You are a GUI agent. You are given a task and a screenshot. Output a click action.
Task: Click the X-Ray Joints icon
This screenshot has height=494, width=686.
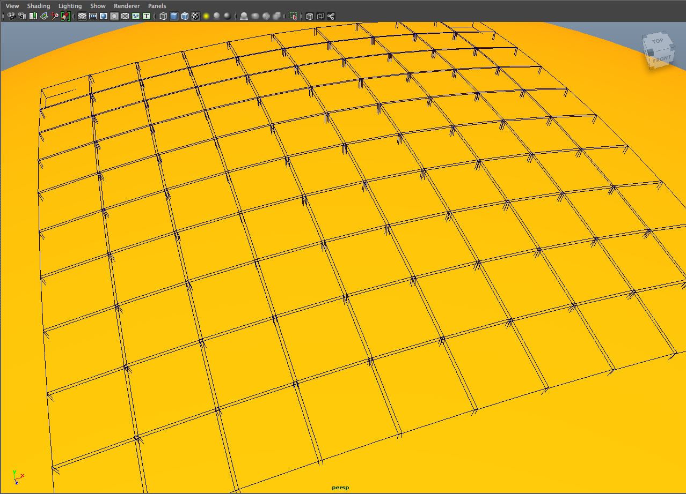[x=331, y=16]
